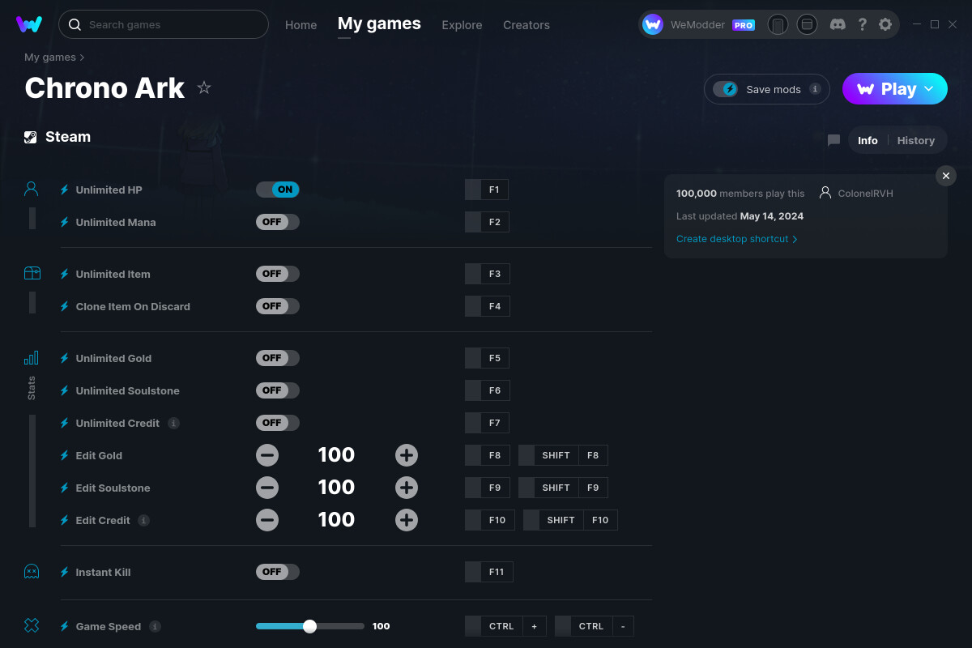This screenshot has height=648, width=972.
Task: Select the game misc category icon
Action: [32, 625]
